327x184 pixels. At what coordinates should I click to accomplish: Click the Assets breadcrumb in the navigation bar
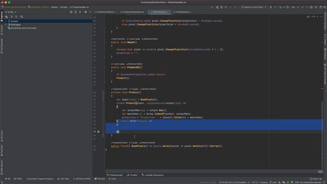[54, 7]
